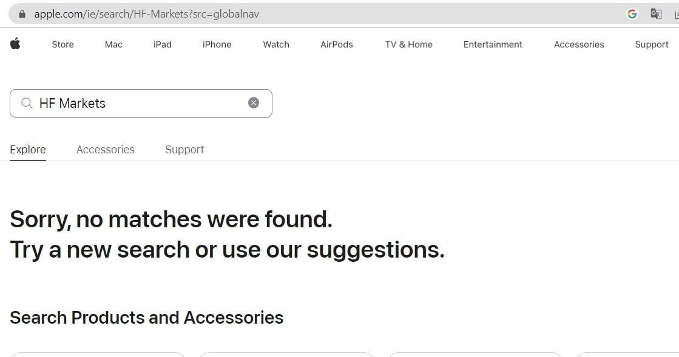Image resolution: width=679 pixels, height=357 pixels.
Task: Click the padlock site info icon
Action: [x=22, y=14]
